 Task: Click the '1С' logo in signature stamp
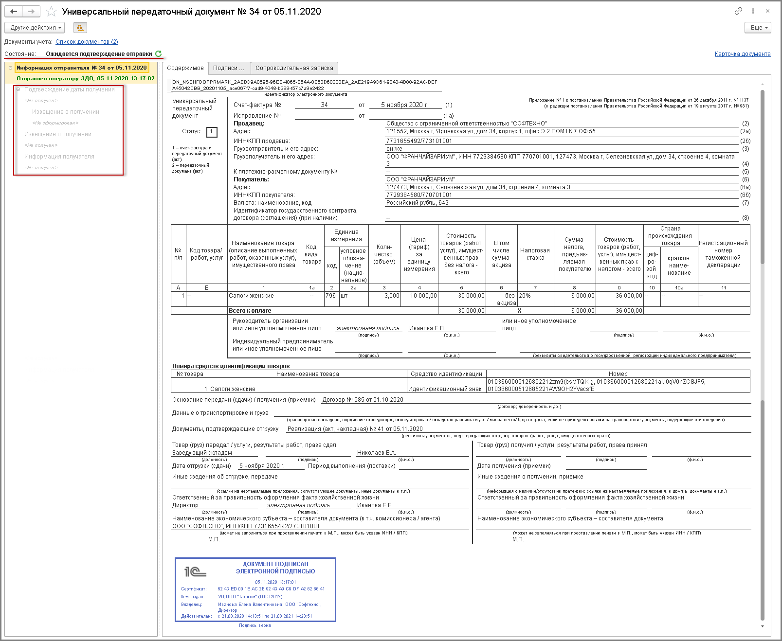point(195,571)
